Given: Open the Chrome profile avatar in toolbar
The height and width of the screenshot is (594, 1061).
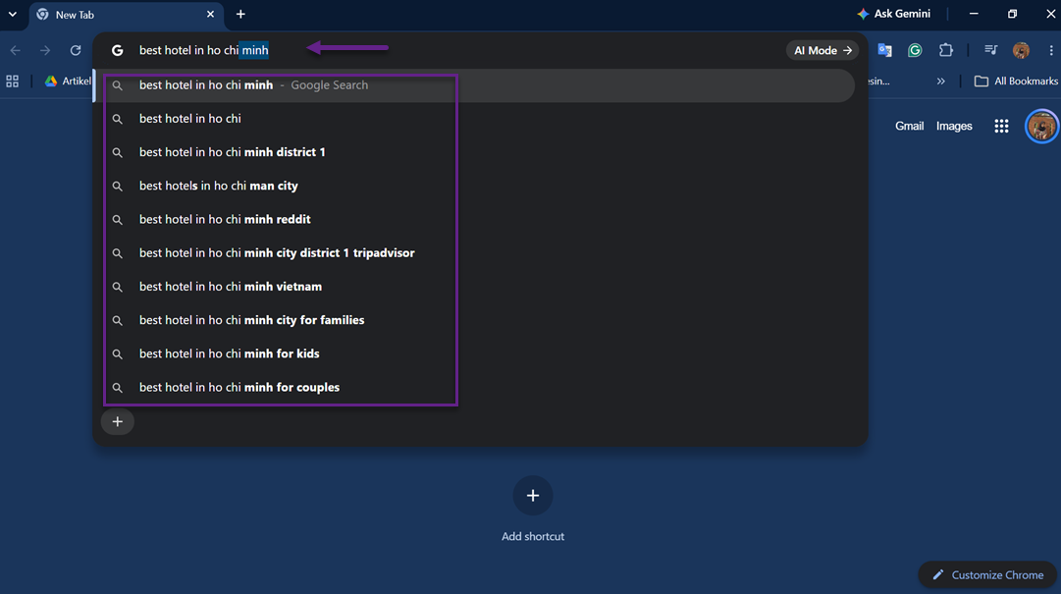Looking at the screenshot, I should pos(1021,50).
